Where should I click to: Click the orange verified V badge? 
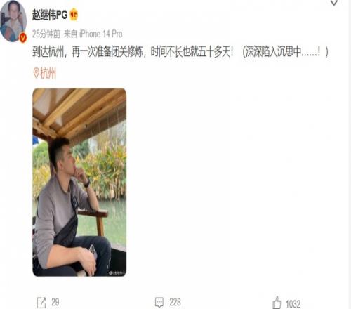22,38
